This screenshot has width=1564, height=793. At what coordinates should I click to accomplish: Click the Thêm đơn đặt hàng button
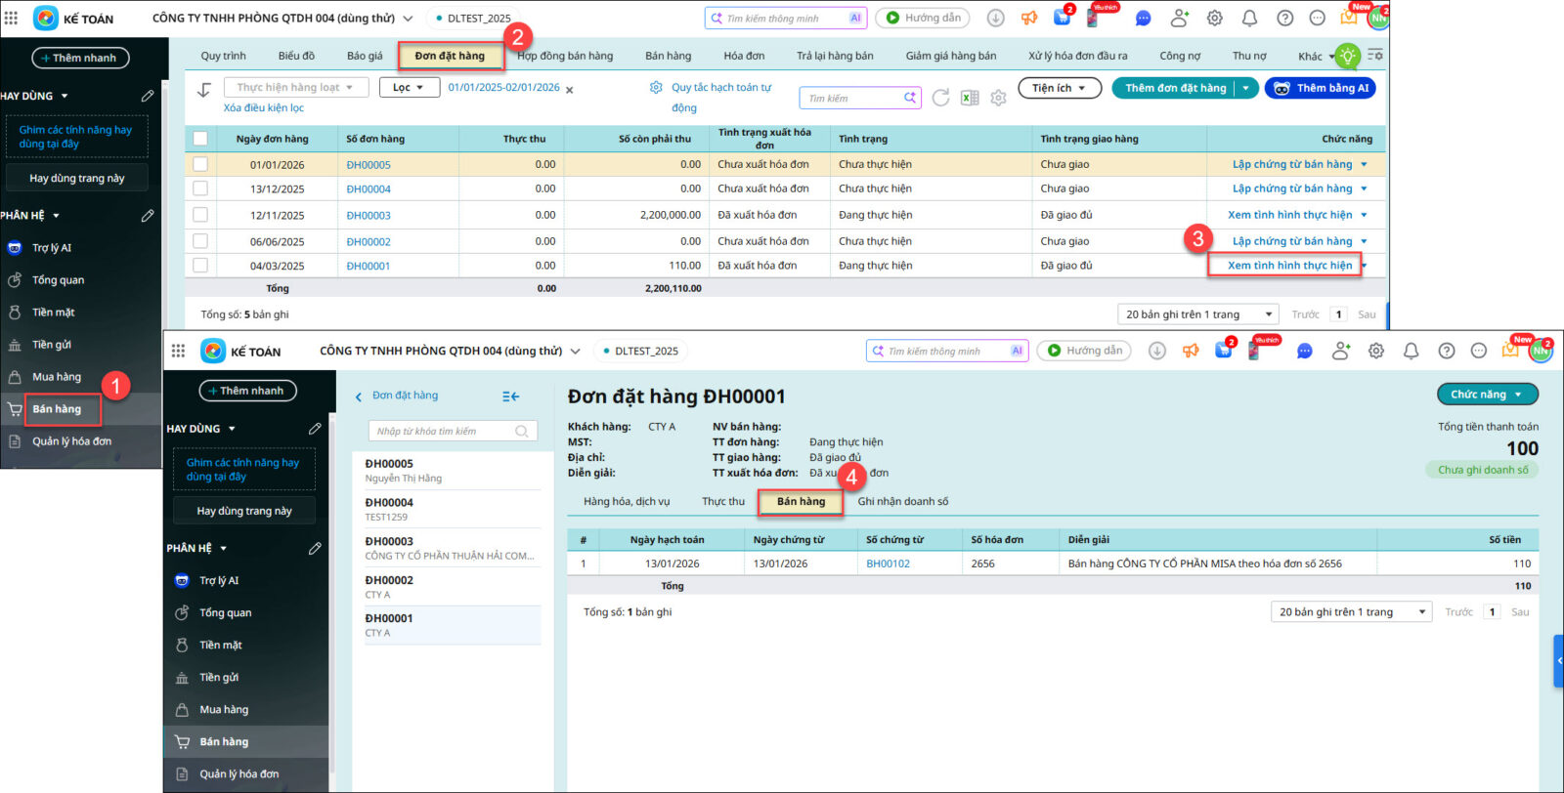[x=1174, y=88]
